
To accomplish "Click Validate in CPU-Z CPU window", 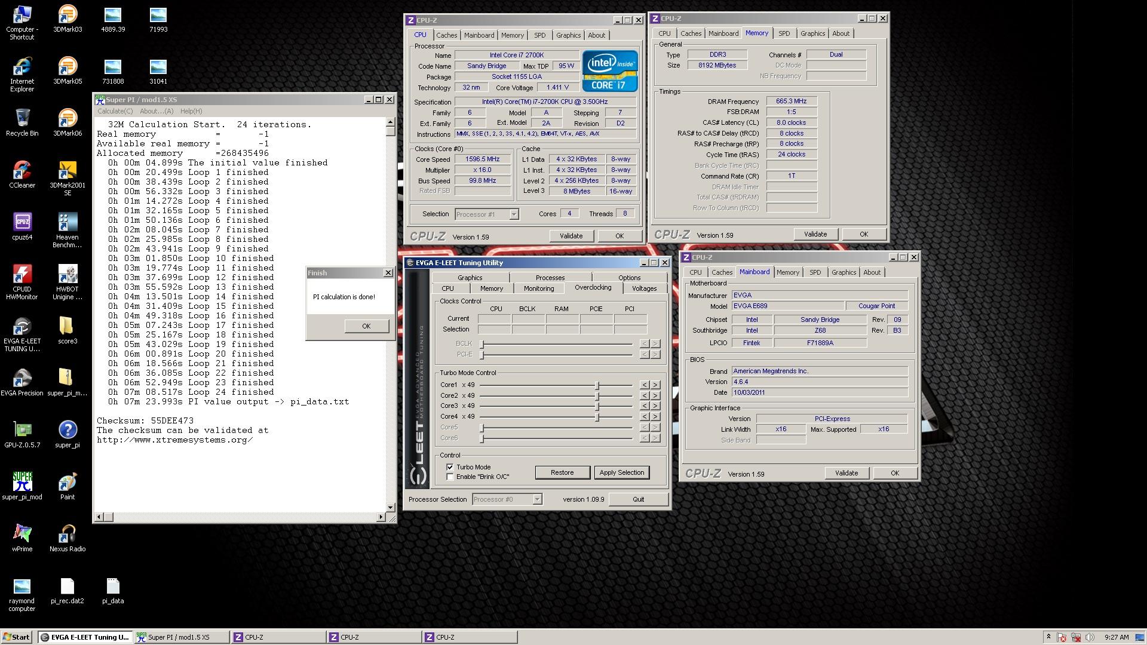I will [x=571, y=236].
